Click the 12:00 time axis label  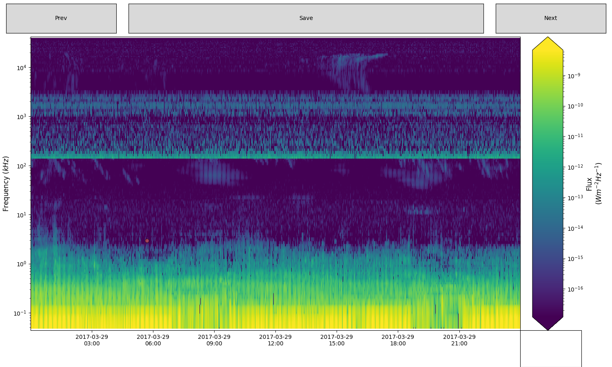pyautogui.click(x=275, y=340)
